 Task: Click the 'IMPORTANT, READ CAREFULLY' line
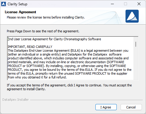(30, 47)
